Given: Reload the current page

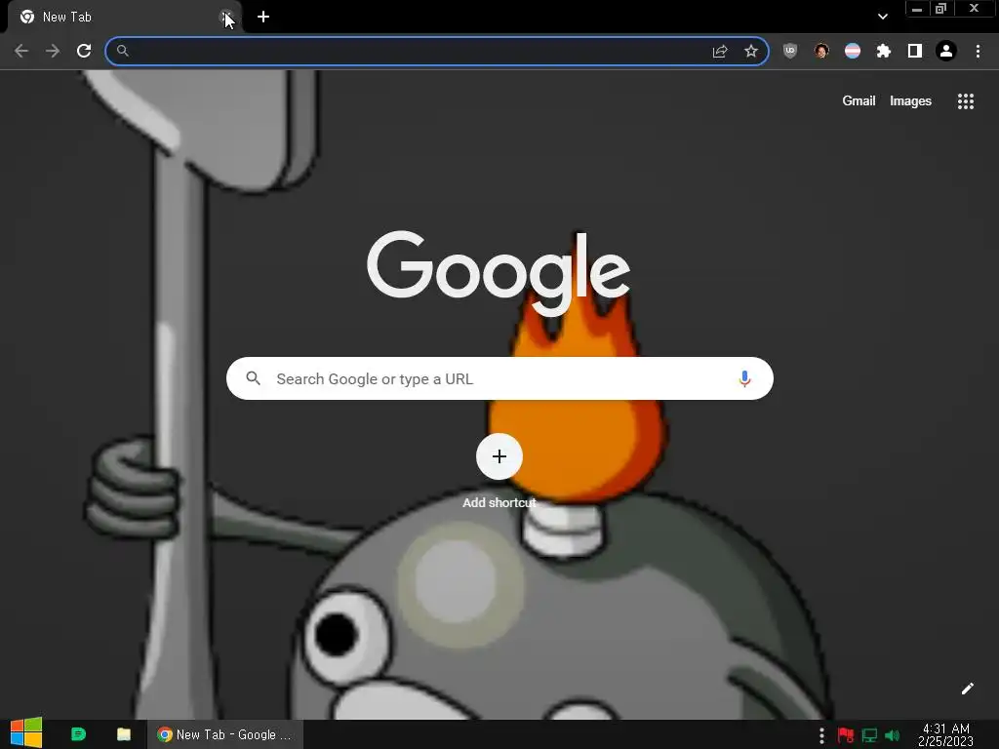Looking at the screenshot, I should pyautogui.click(x=84, y=51).
